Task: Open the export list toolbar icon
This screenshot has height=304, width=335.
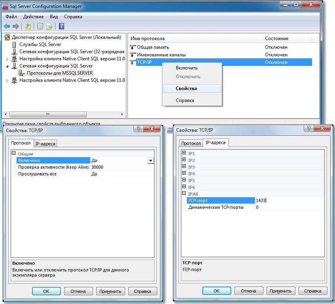Action: 49,26
